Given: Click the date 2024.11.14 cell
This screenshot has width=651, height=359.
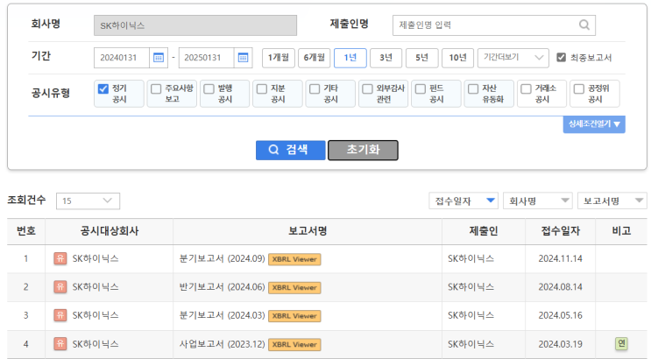Looking at the screenshot, I should pos(560,258).
